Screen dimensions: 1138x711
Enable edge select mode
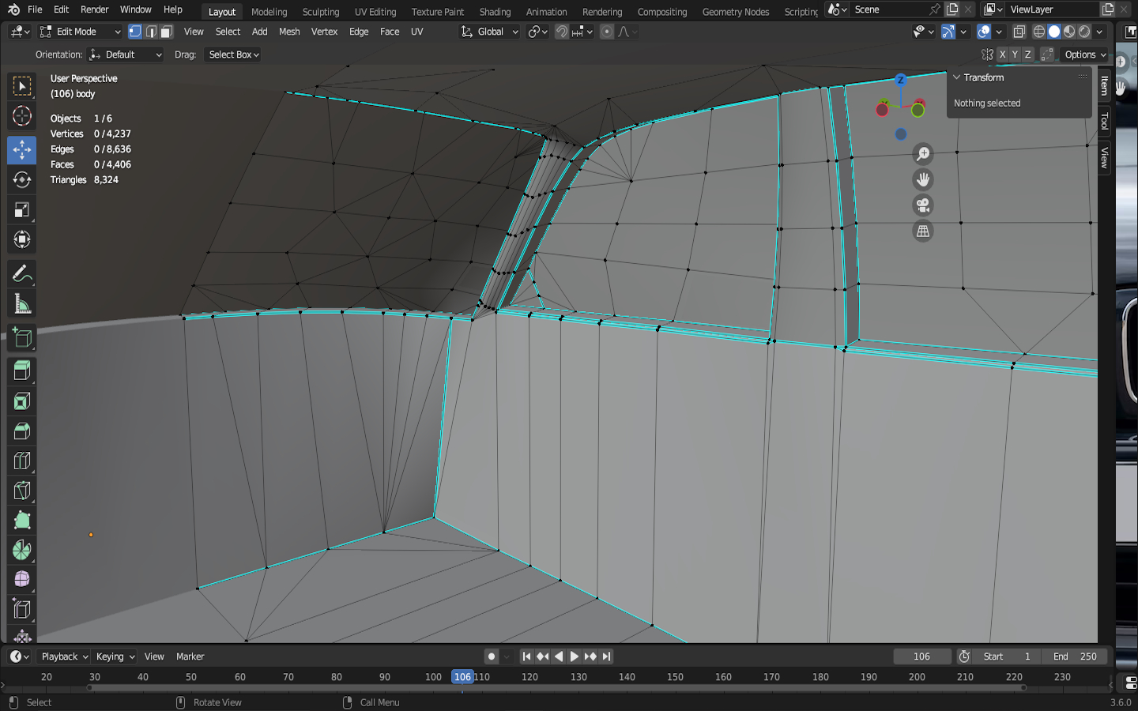[x=151, y=32]
